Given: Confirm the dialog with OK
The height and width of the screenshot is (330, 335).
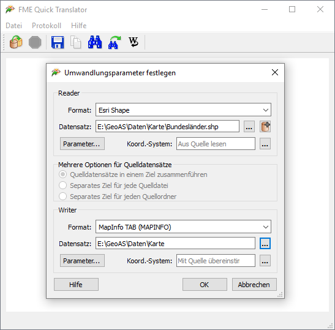Looking at the screenshot, I should click(205, 285).
